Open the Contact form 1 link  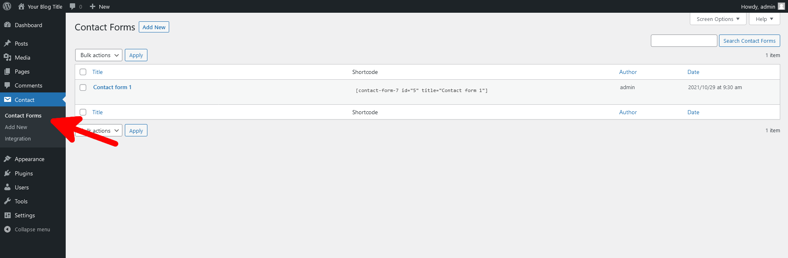point(112,87)
